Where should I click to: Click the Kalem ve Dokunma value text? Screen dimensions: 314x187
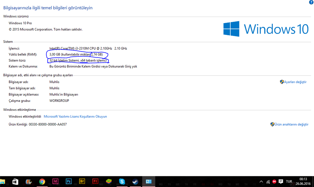[93, 66]
